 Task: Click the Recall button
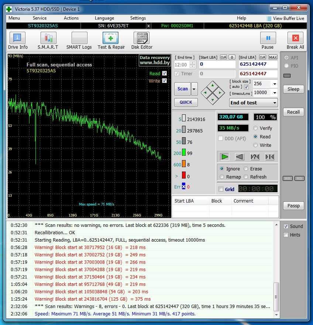[x=293, y=112]
